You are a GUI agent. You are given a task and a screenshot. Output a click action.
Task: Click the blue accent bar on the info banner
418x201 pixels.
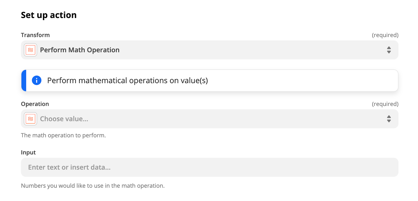(x=24, y=80)
